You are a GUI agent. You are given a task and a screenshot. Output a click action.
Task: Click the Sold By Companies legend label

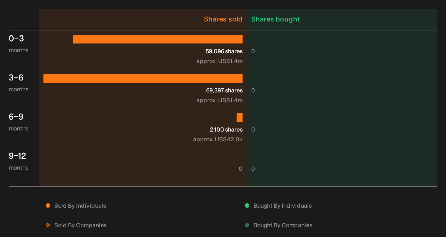point(80,225)
